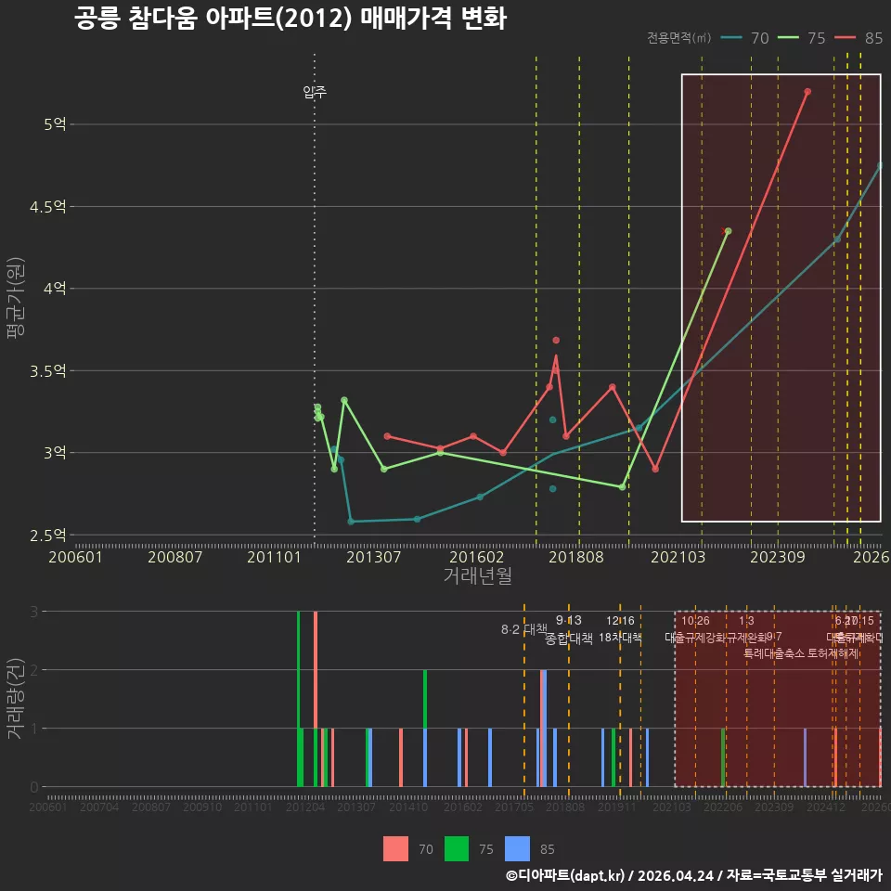This screenshot has height=891, width=891.
Task: Click the 10·26 policy date label
Action: [695, 621]
